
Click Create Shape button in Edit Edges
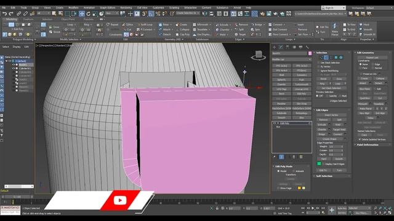click(x=329, y=139)
